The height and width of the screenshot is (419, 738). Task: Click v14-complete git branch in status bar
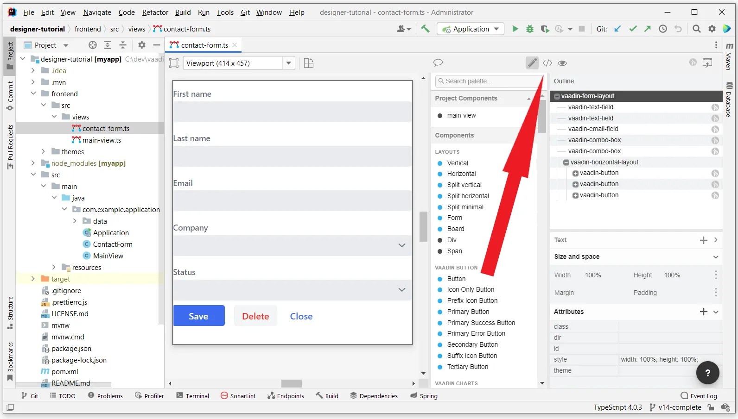click(675, 407)
